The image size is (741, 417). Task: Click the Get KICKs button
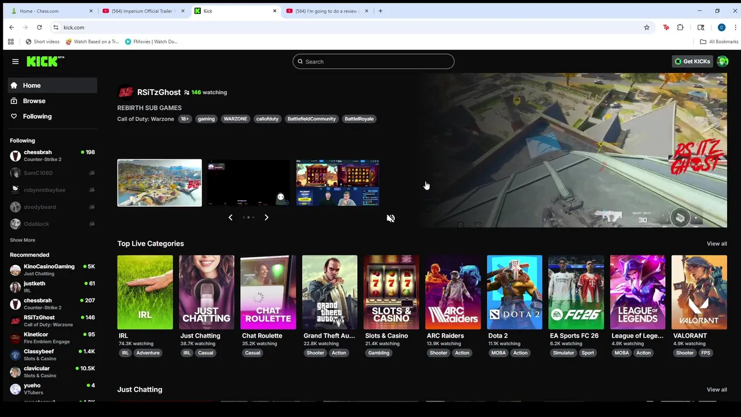click(692, 61)
